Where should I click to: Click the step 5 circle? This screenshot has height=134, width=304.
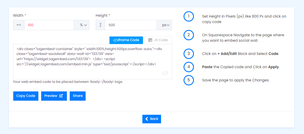[189, 80]
